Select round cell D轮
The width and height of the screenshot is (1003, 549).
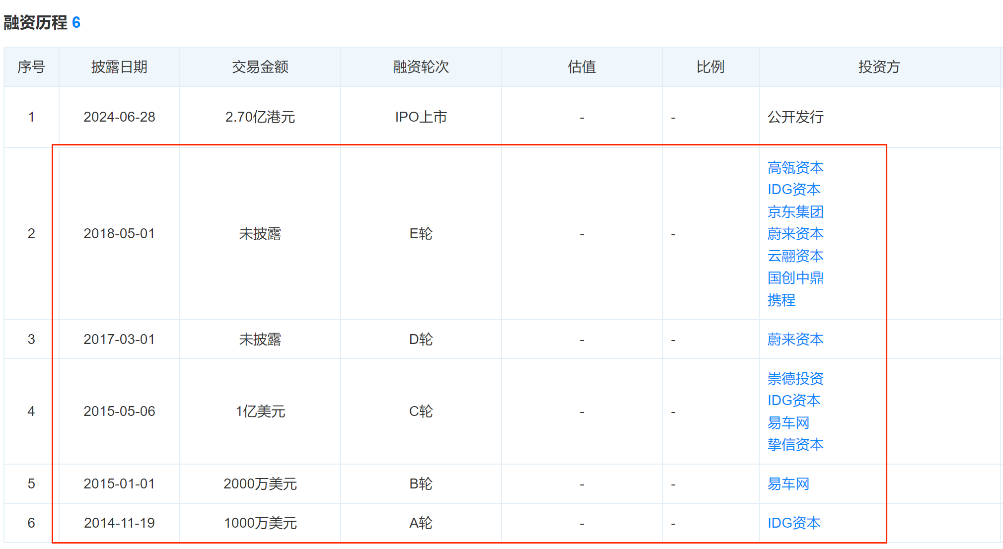tap(421, 340)
